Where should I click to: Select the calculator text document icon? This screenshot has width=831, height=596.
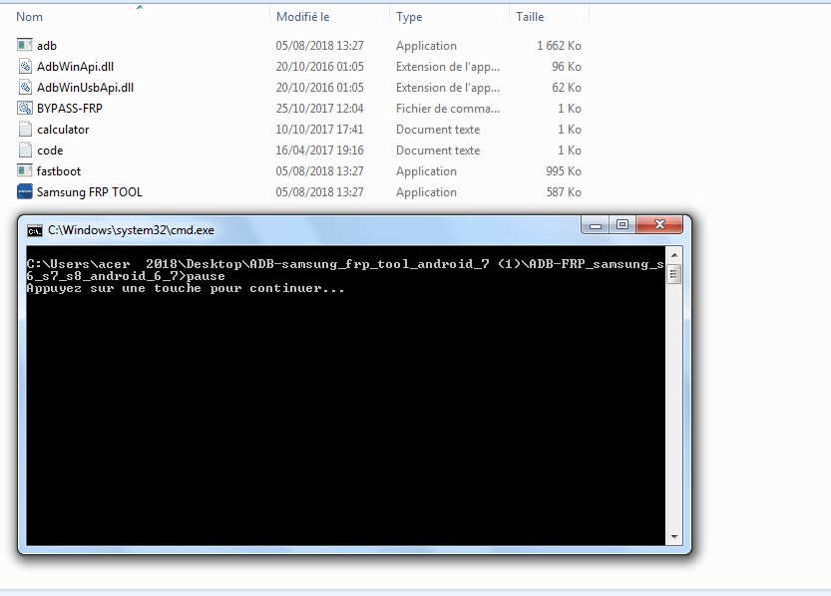click(x=23, y=129)
